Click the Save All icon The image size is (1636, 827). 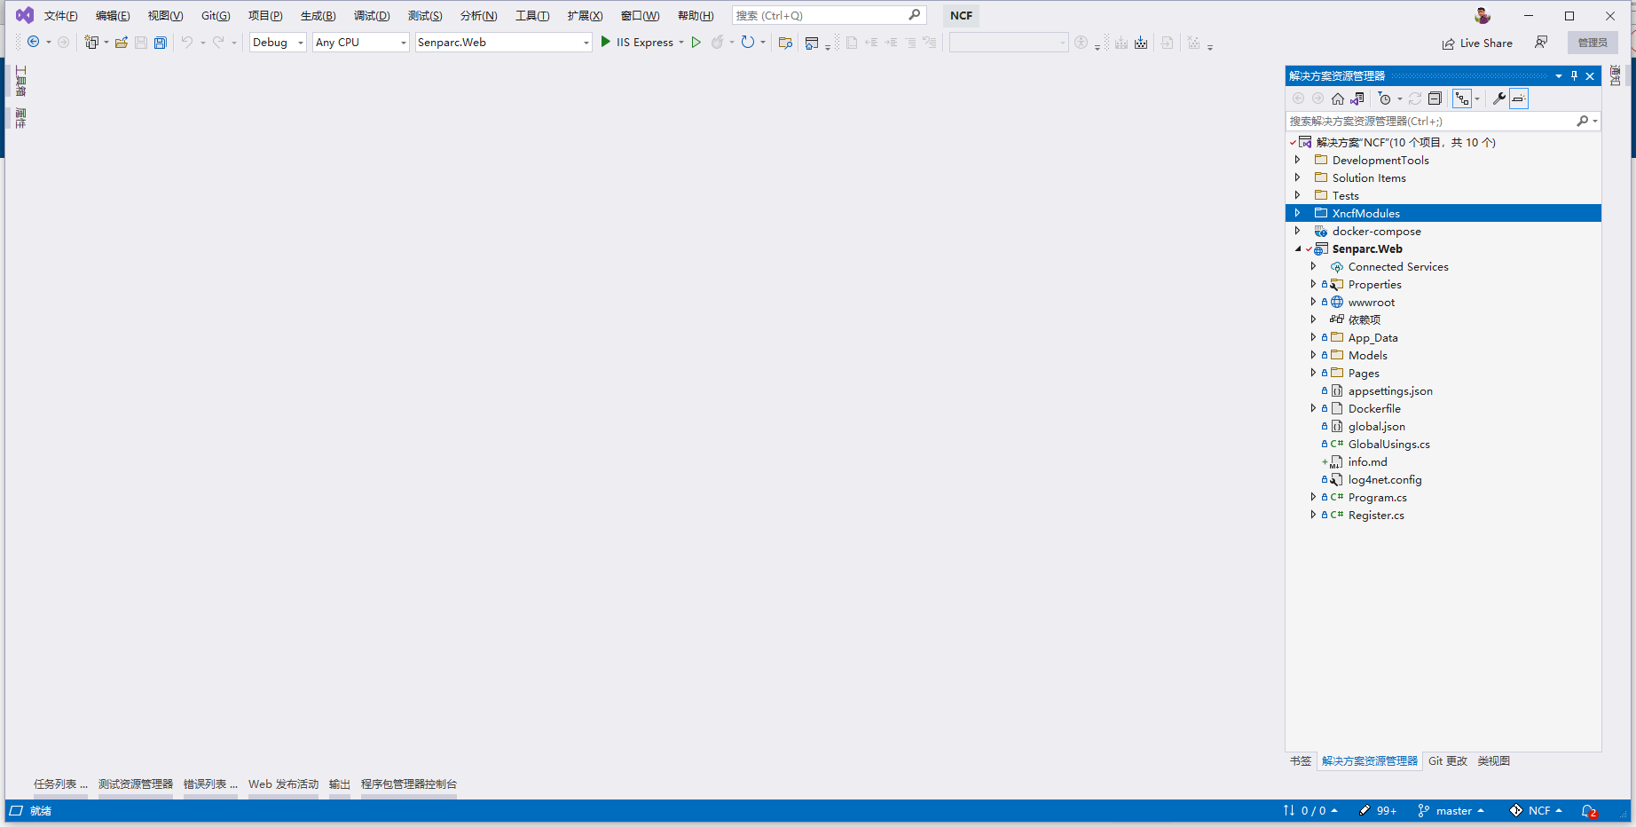(x=161, y=42)
